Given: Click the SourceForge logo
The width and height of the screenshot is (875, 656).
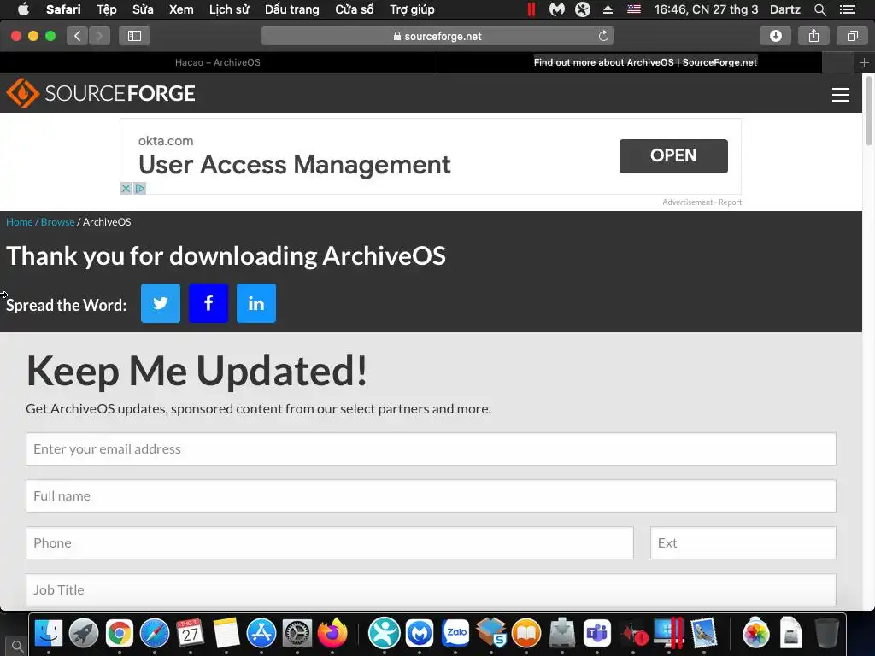Looking at the screenshot, I should coord(101,93).
